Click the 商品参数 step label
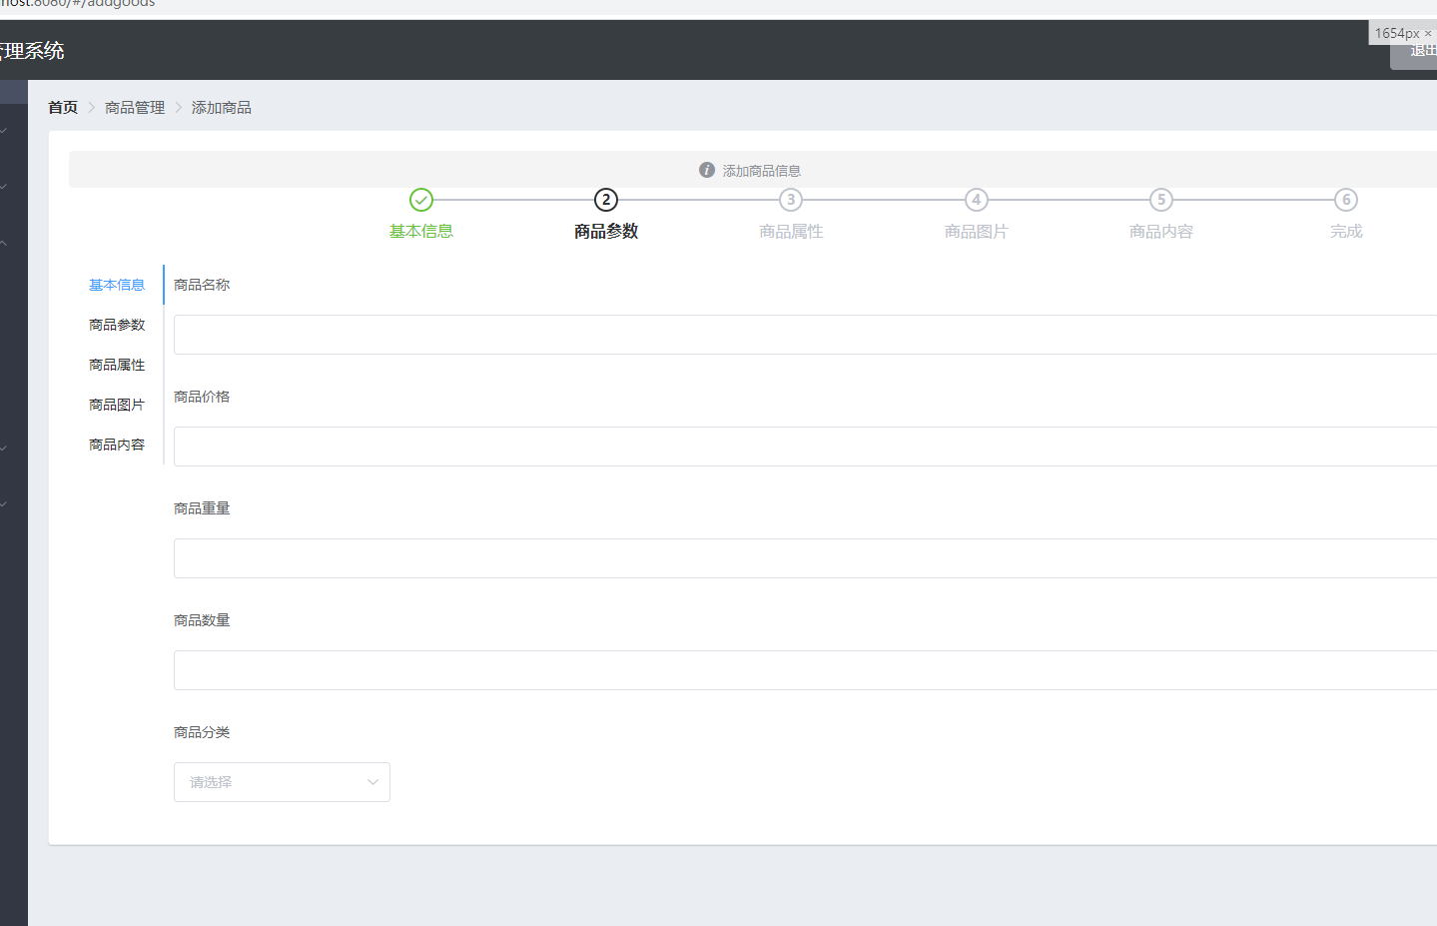The height and width of the screenshot is (926, 1437). [x=606, y=231]
